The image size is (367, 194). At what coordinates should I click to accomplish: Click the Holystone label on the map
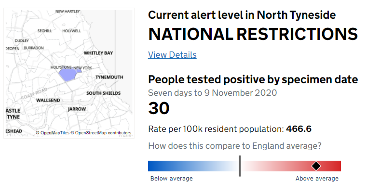[x=61, y=67]
